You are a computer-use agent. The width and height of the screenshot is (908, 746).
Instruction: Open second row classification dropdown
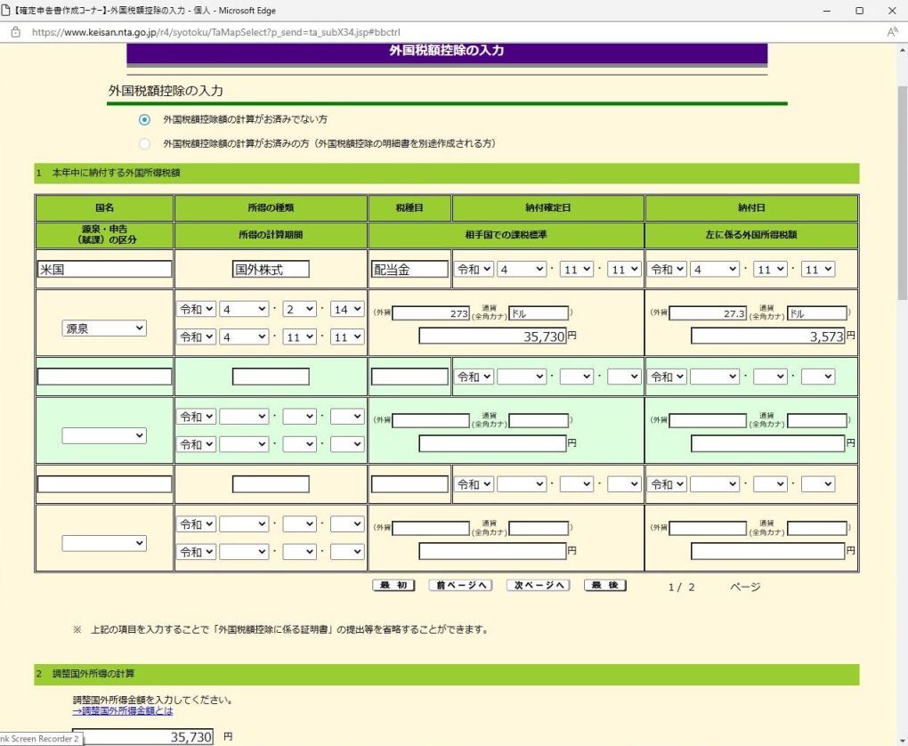[104, 435]
